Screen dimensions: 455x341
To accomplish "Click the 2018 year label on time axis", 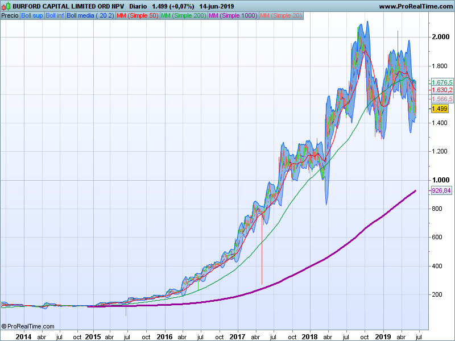I will (x=309, y=337).
